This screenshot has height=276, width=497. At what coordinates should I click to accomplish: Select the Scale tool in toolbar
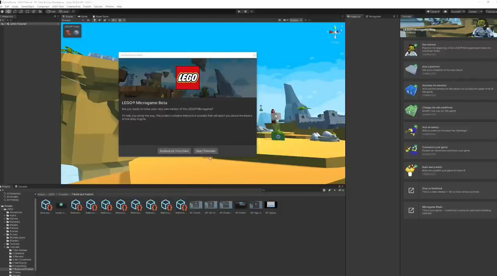coord(21,12)
